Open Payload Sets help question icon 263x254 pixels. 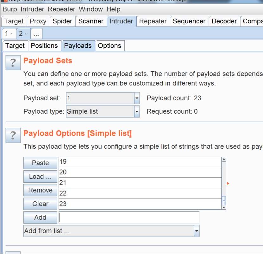13,63
